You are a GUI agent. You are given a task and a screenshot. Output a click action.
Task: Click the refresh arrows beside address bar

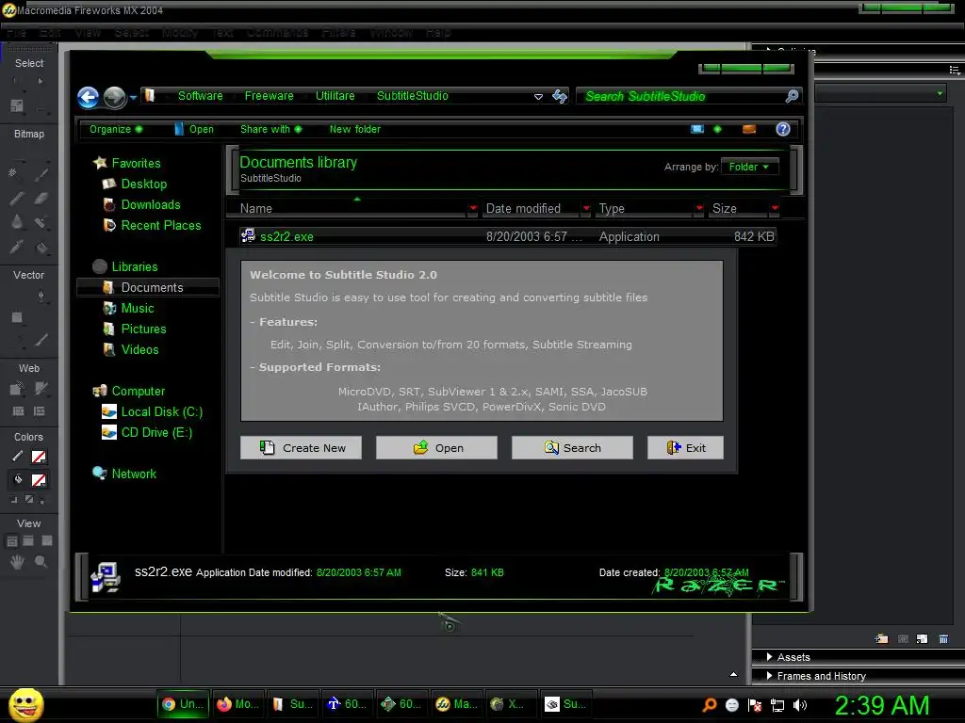[x=560, y=97]
